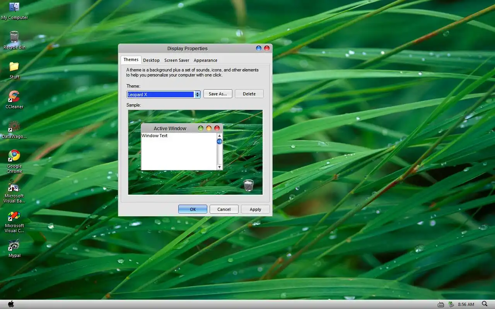Open the Appearance tab
The width and height of the screenshot is (495, 309).
click(205, 60)
